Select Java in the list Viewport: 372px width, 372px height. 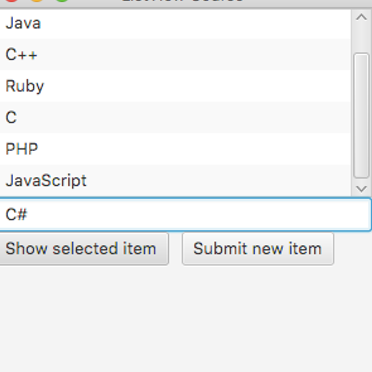pos(23,24)
